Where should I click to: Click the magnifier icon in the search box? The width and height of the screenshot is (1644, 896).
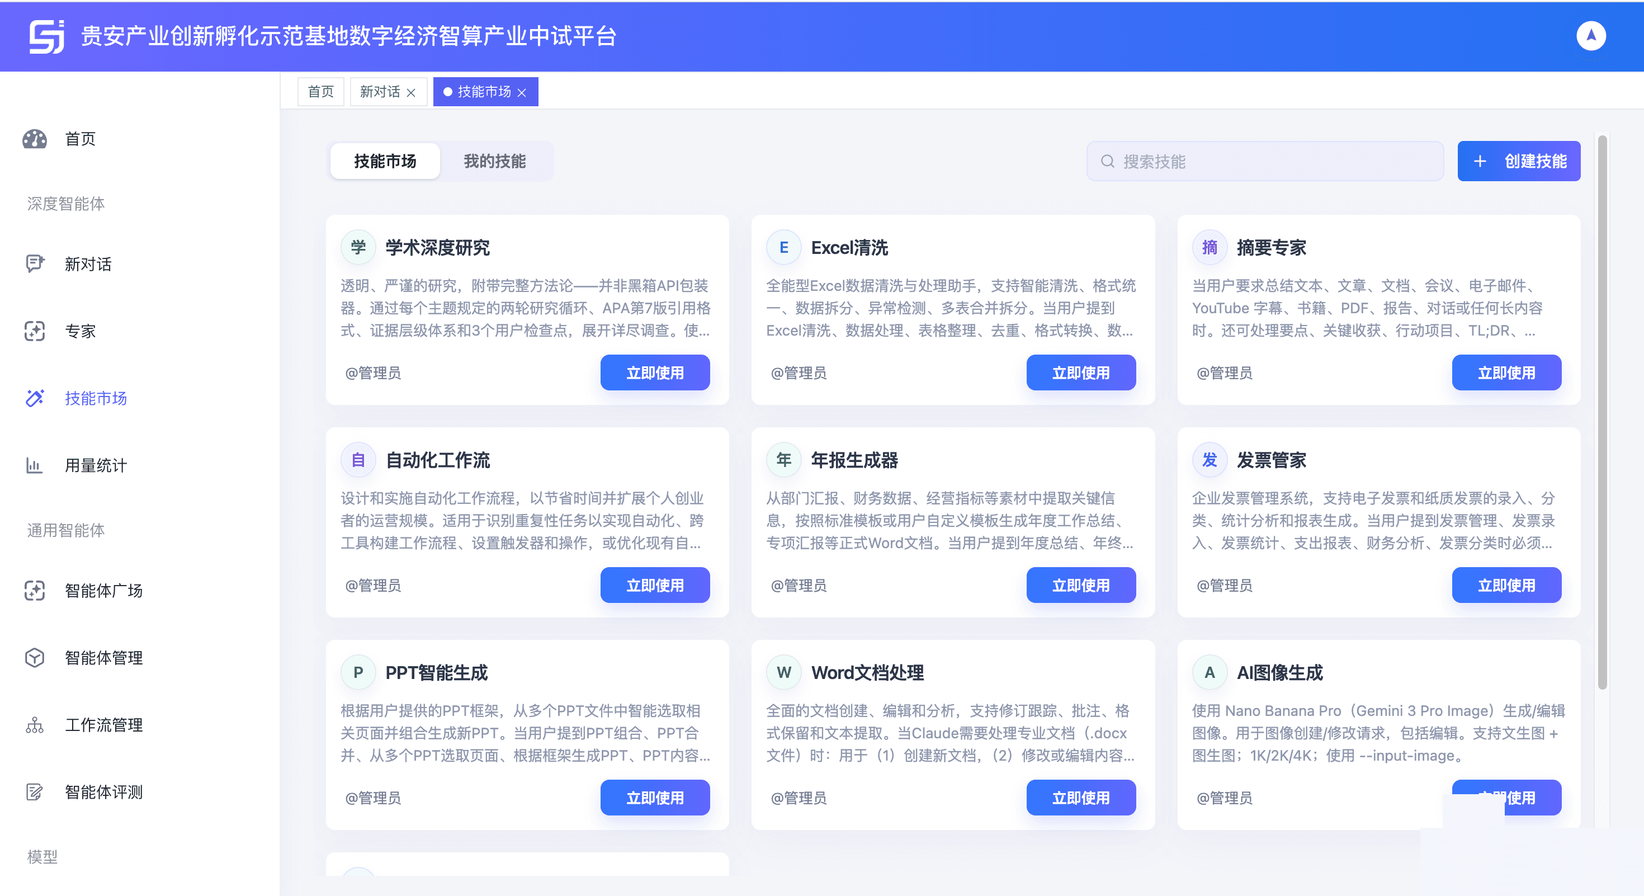[1107, 162]
